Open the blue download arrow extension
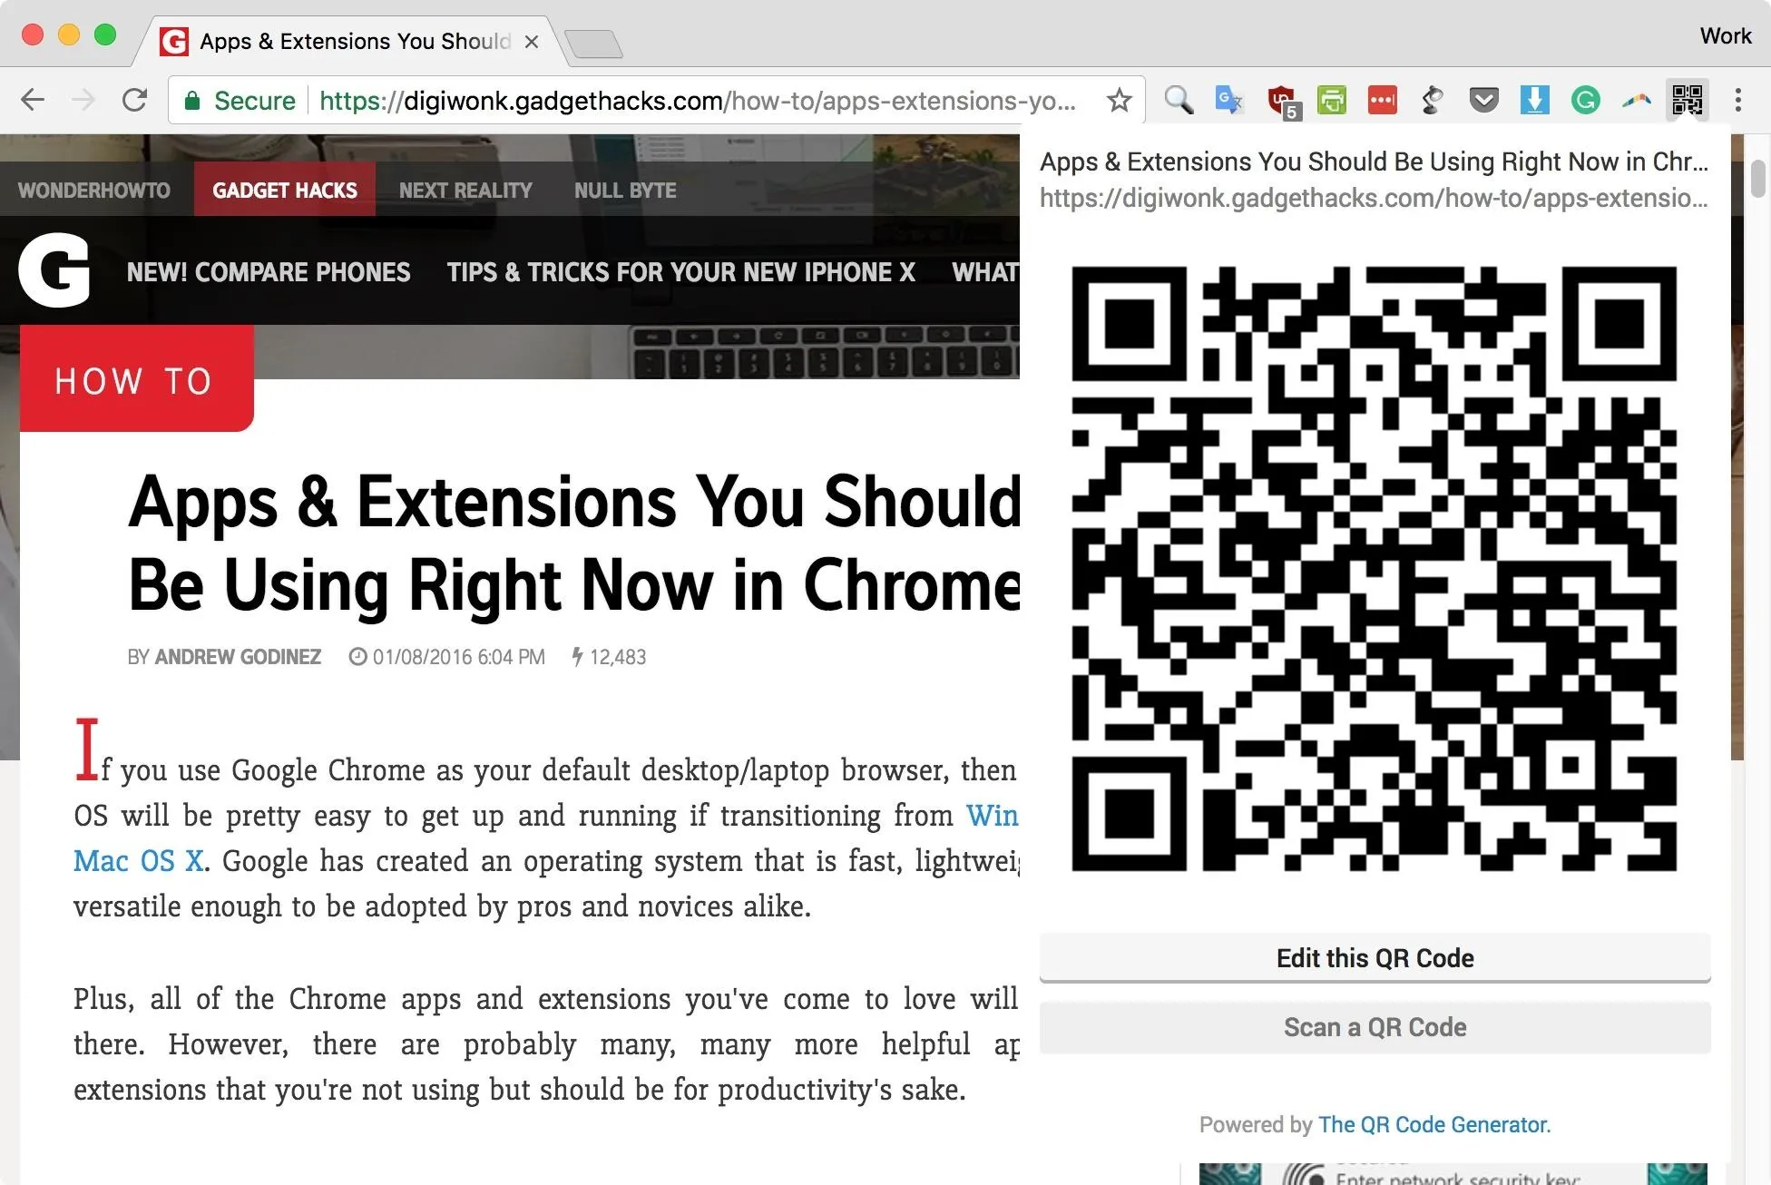The height and width of the screenshot is (1185, 1771). coord(1534,100)
